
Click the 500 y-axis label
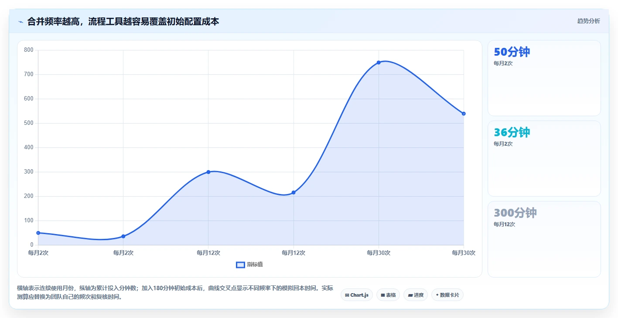tap(29, 123)
